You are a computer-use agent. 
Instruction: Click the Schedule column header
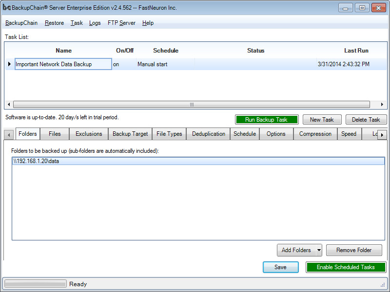pos(166,51)
